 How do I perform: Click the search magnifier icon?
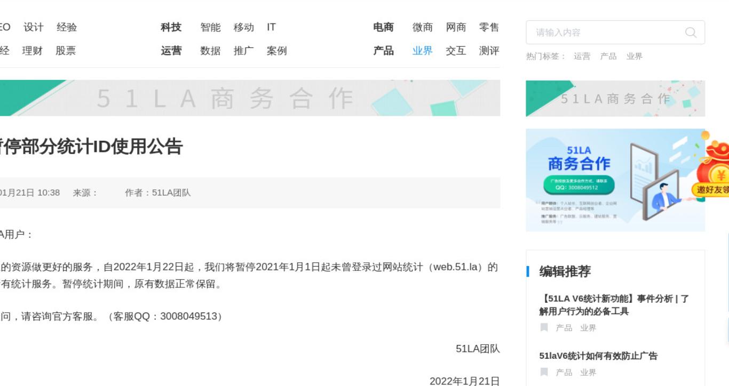(691, 33)
